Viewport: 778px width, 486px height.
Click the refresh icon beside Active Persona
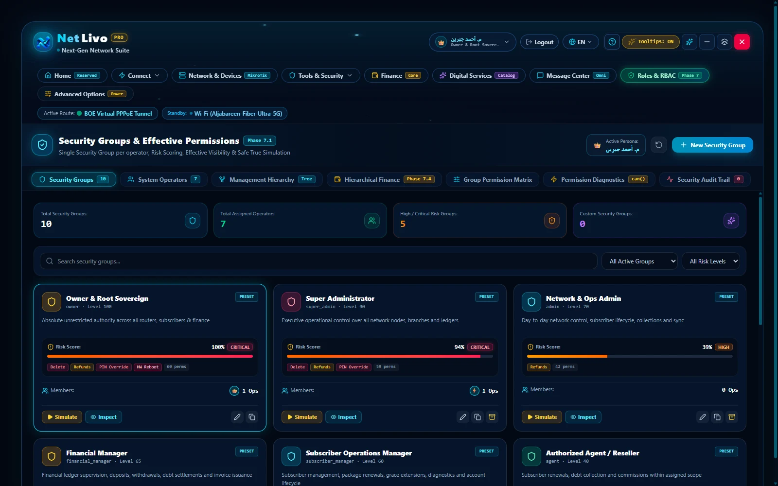pos(659,145)
